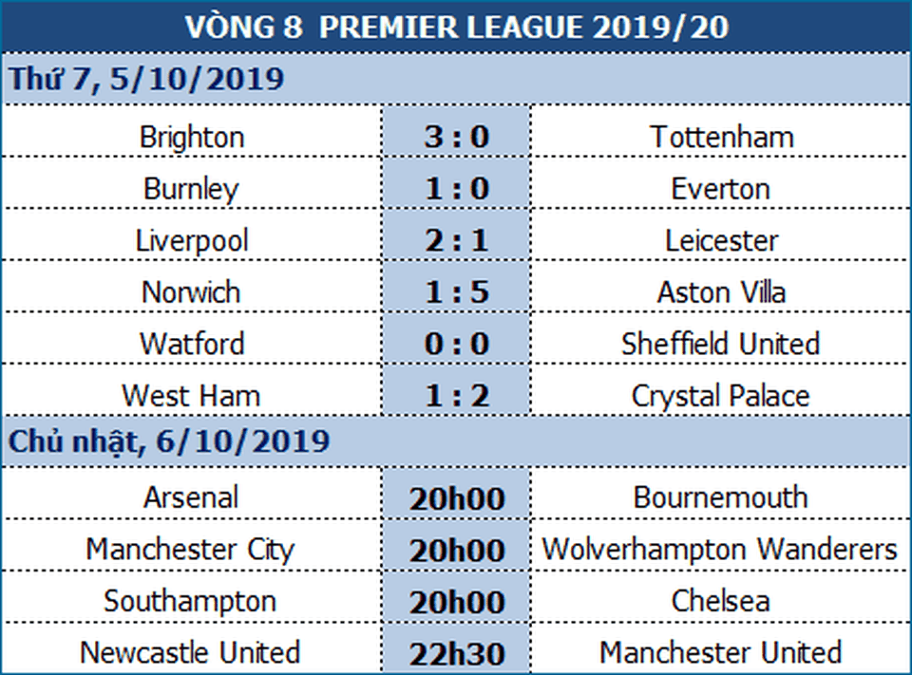This screenshot has height=675, width=912.
Task: Click the Crystal Palace team name
Action: coord(721,395)
